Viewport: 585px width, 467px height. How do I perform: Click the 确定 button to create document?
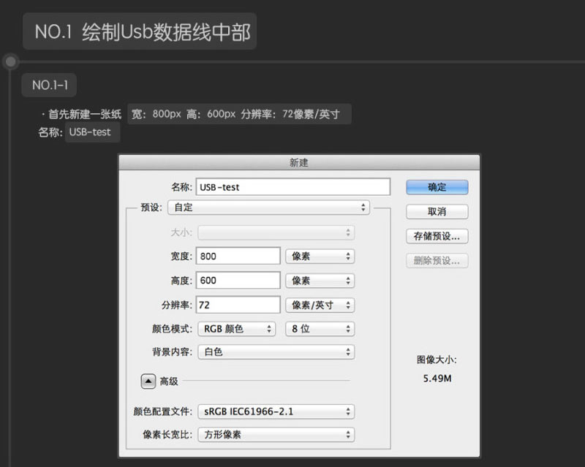pos(437,186)
